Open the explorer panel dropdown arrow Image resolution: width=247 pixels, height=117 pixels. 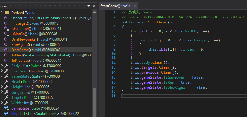coord(89,6)
